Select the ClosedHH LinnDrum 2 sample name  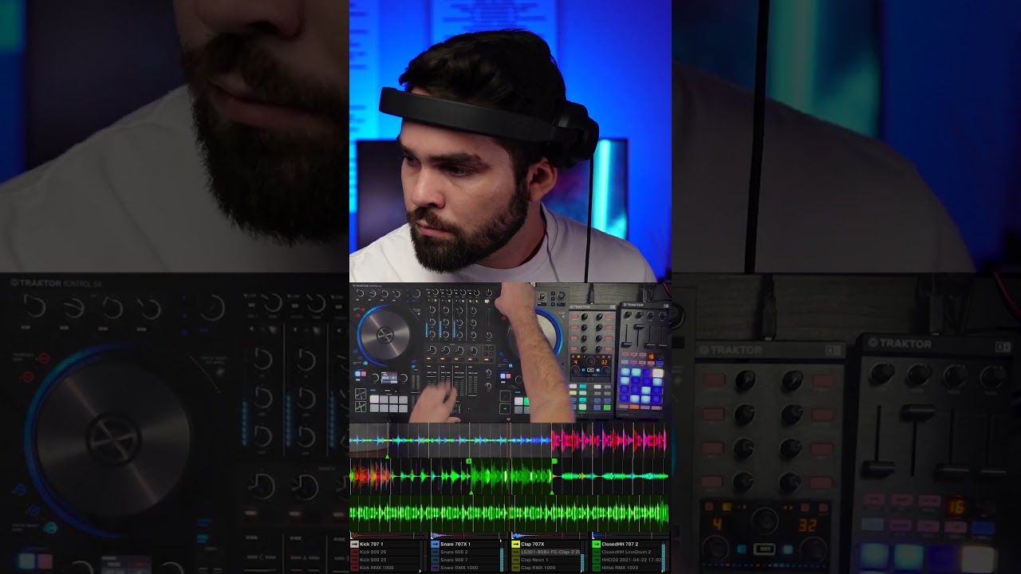(626, 552)
